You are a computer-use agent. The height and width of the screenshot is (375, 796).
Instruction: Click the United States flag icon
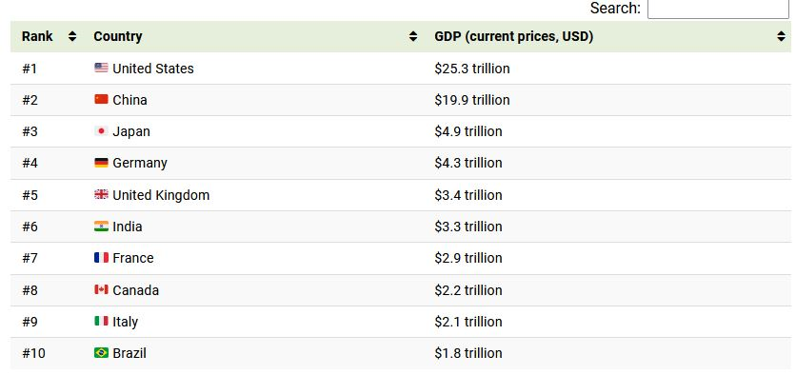pyautogui.click(x=101, y=68)
